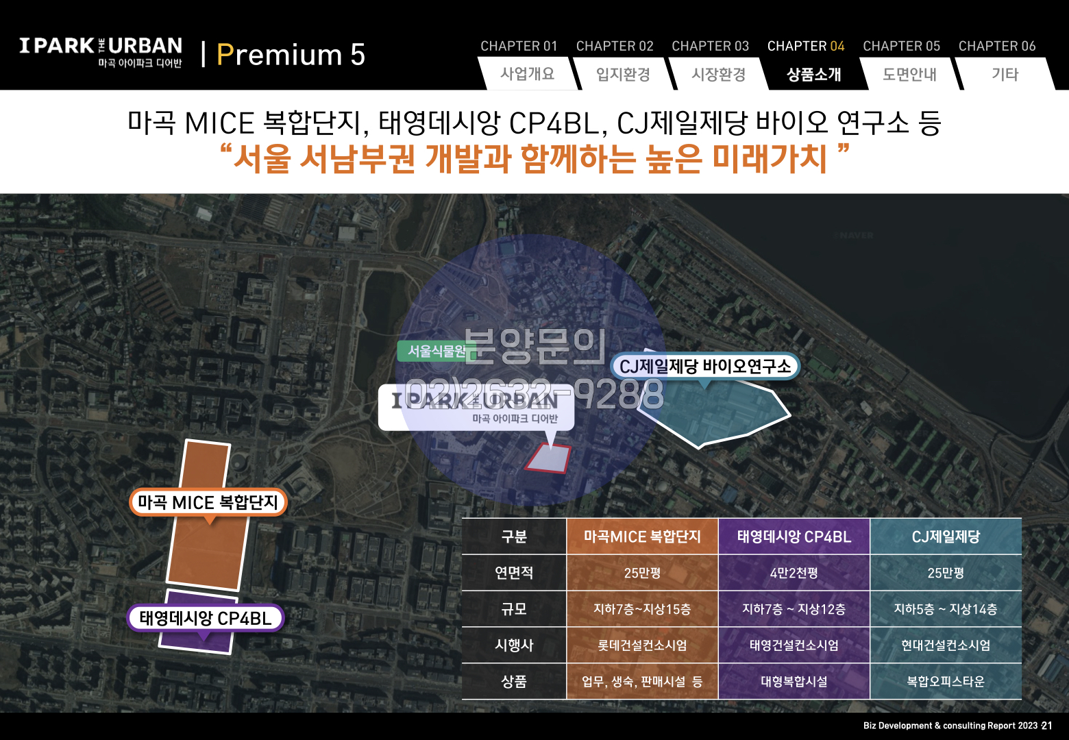Click the 대형복합시설 cell

pyautogui.click(x=794, y=682)
